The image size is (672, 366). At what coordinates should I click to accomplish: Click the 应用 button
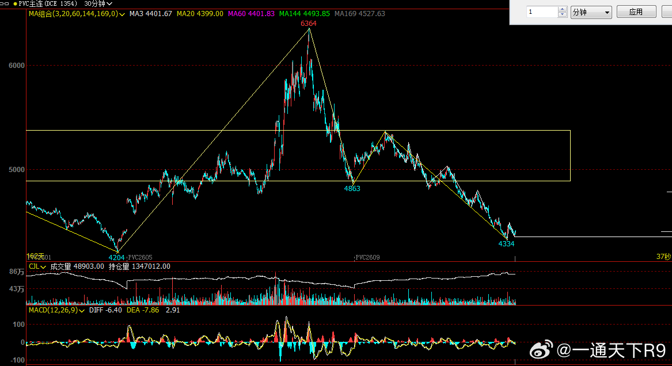pyautogui.click(x=636, y=12)
